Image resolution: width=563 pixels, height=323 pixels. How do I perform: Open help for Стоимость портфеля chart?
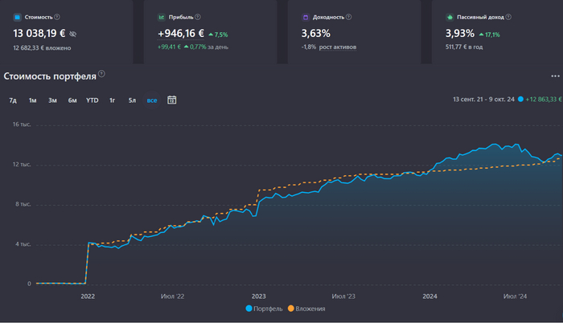[x=101, y=75]
